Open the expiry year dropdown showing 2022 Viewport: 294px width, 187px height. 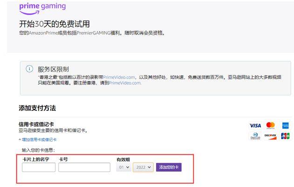tap(143, 167)
